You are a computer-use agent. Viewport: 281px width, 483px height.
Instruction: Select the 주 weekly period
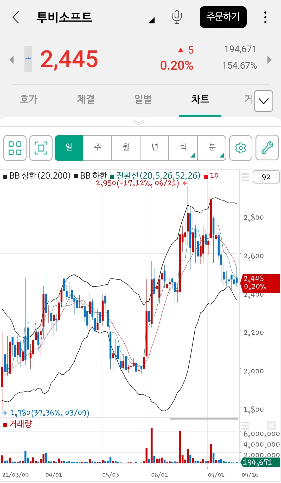click(x=97, y=148)
